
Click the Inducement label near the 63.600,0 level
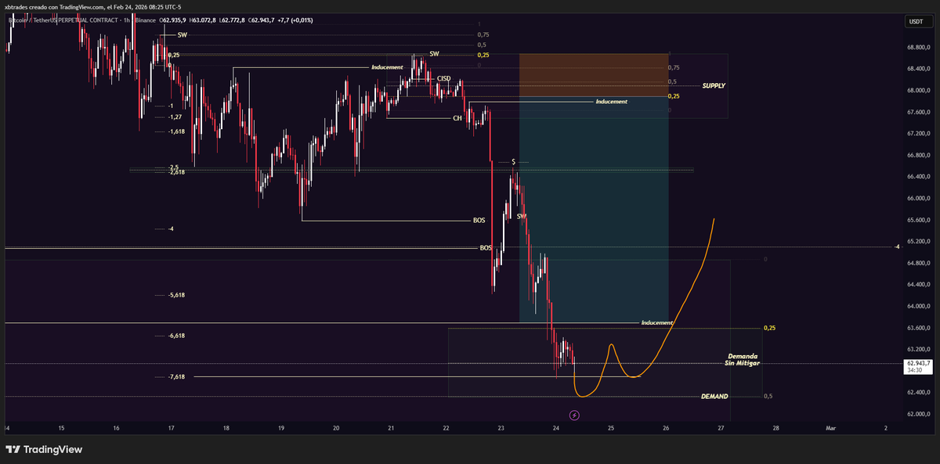656,323
